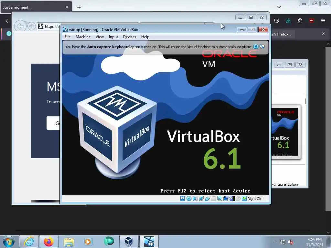Show hidden system tray icons
This screenshot has height=248, width=331.
tap(275, 242)
